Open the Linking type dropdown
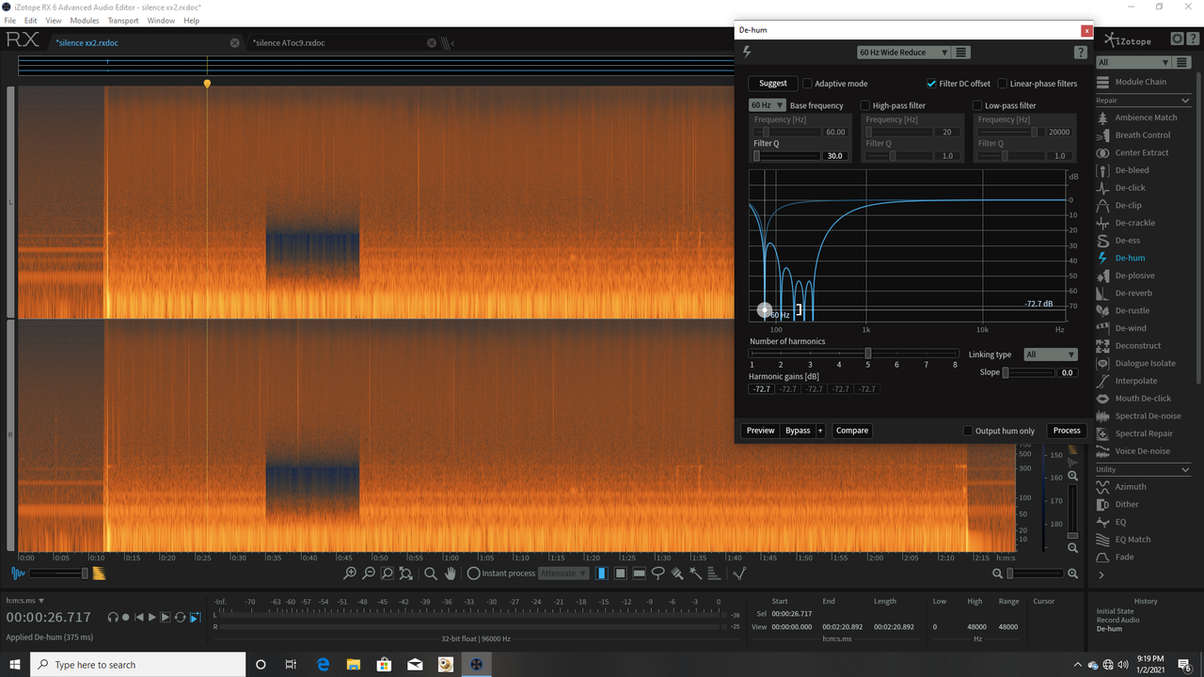1204x677 pixels. point(1050,354)
